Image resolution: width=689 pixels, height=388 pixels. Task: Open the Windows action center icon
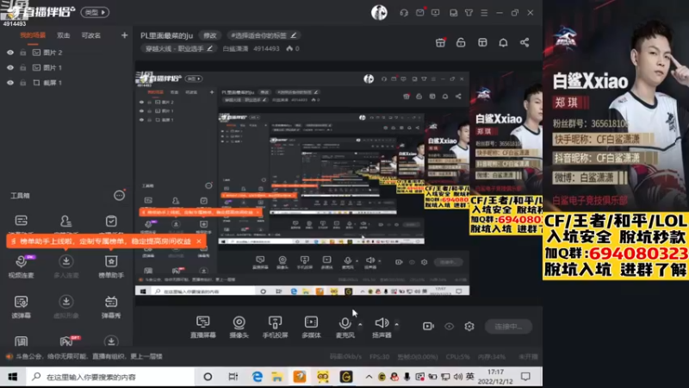[x=525, y=377]
